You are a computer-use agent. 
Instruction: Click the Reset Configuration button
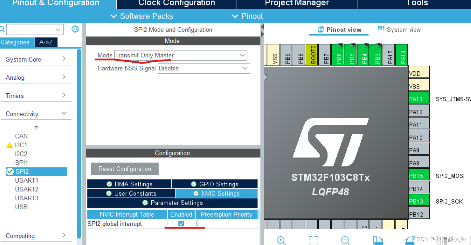[x=124, y=169]
